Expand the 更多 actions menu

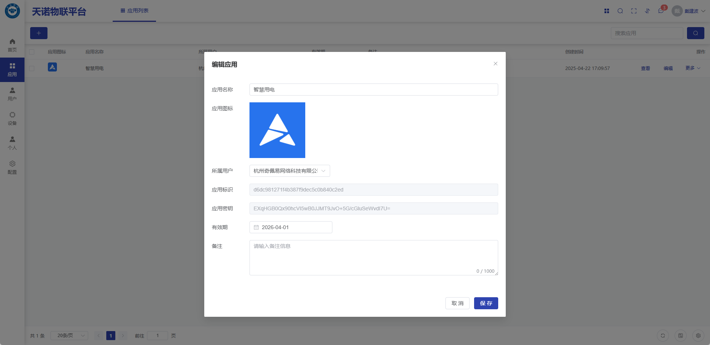693,68
